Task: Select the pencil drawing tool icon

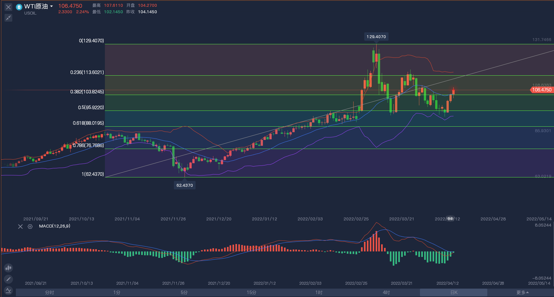Action: 8,279
